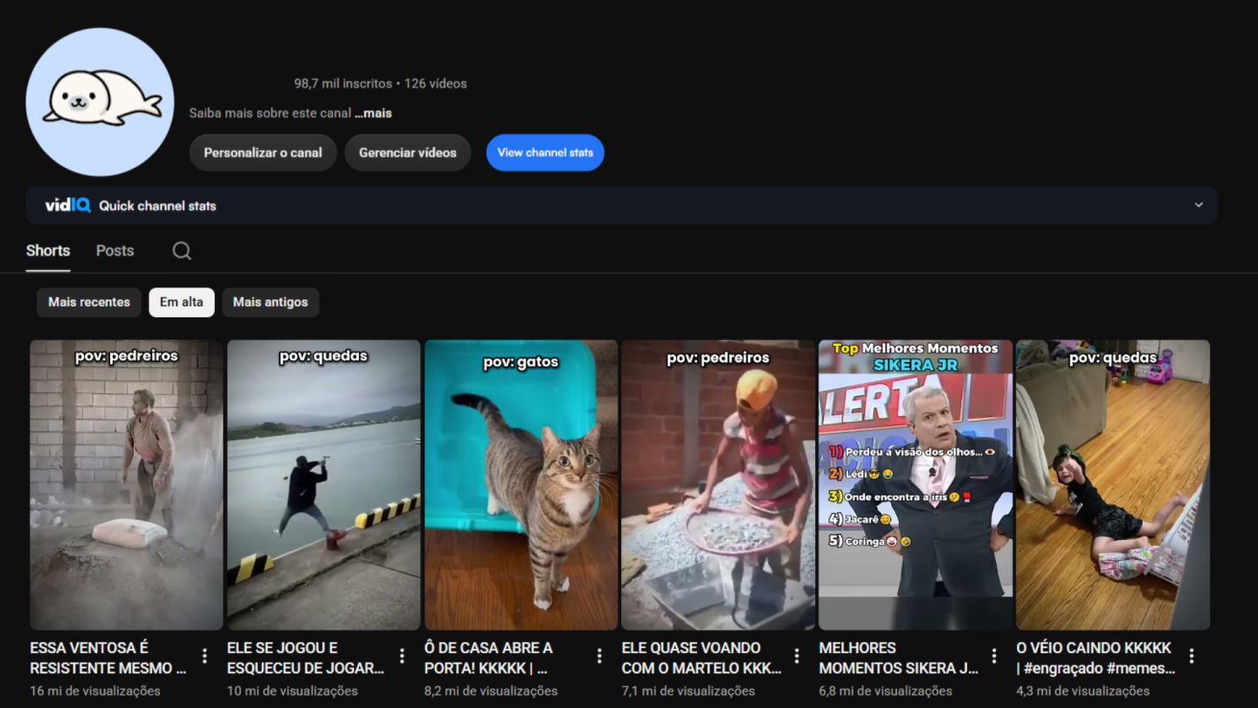1258x708 pixels.
Task: Open ELE SE JOGOU E ESQUECEU title
Action: [x=305, y=658]
